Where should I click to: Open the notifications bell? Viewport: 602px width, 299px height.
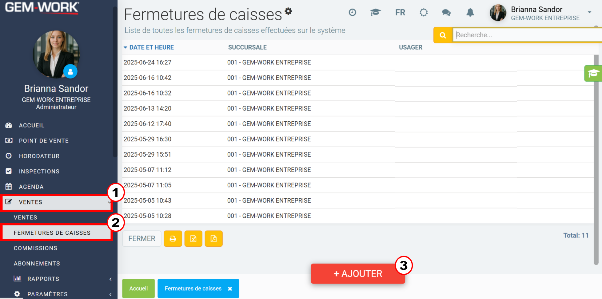point(470,12)
